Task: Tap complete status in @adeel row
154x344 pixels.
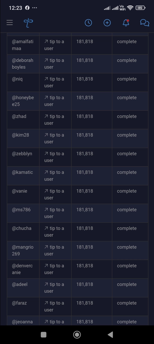Action: (127, 284)
